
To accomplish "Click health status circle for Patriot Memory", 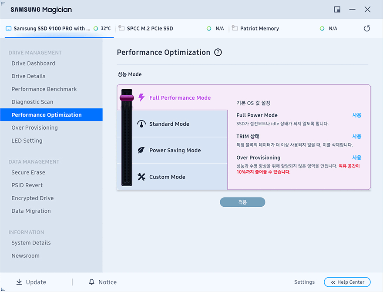I will (322, 29).
